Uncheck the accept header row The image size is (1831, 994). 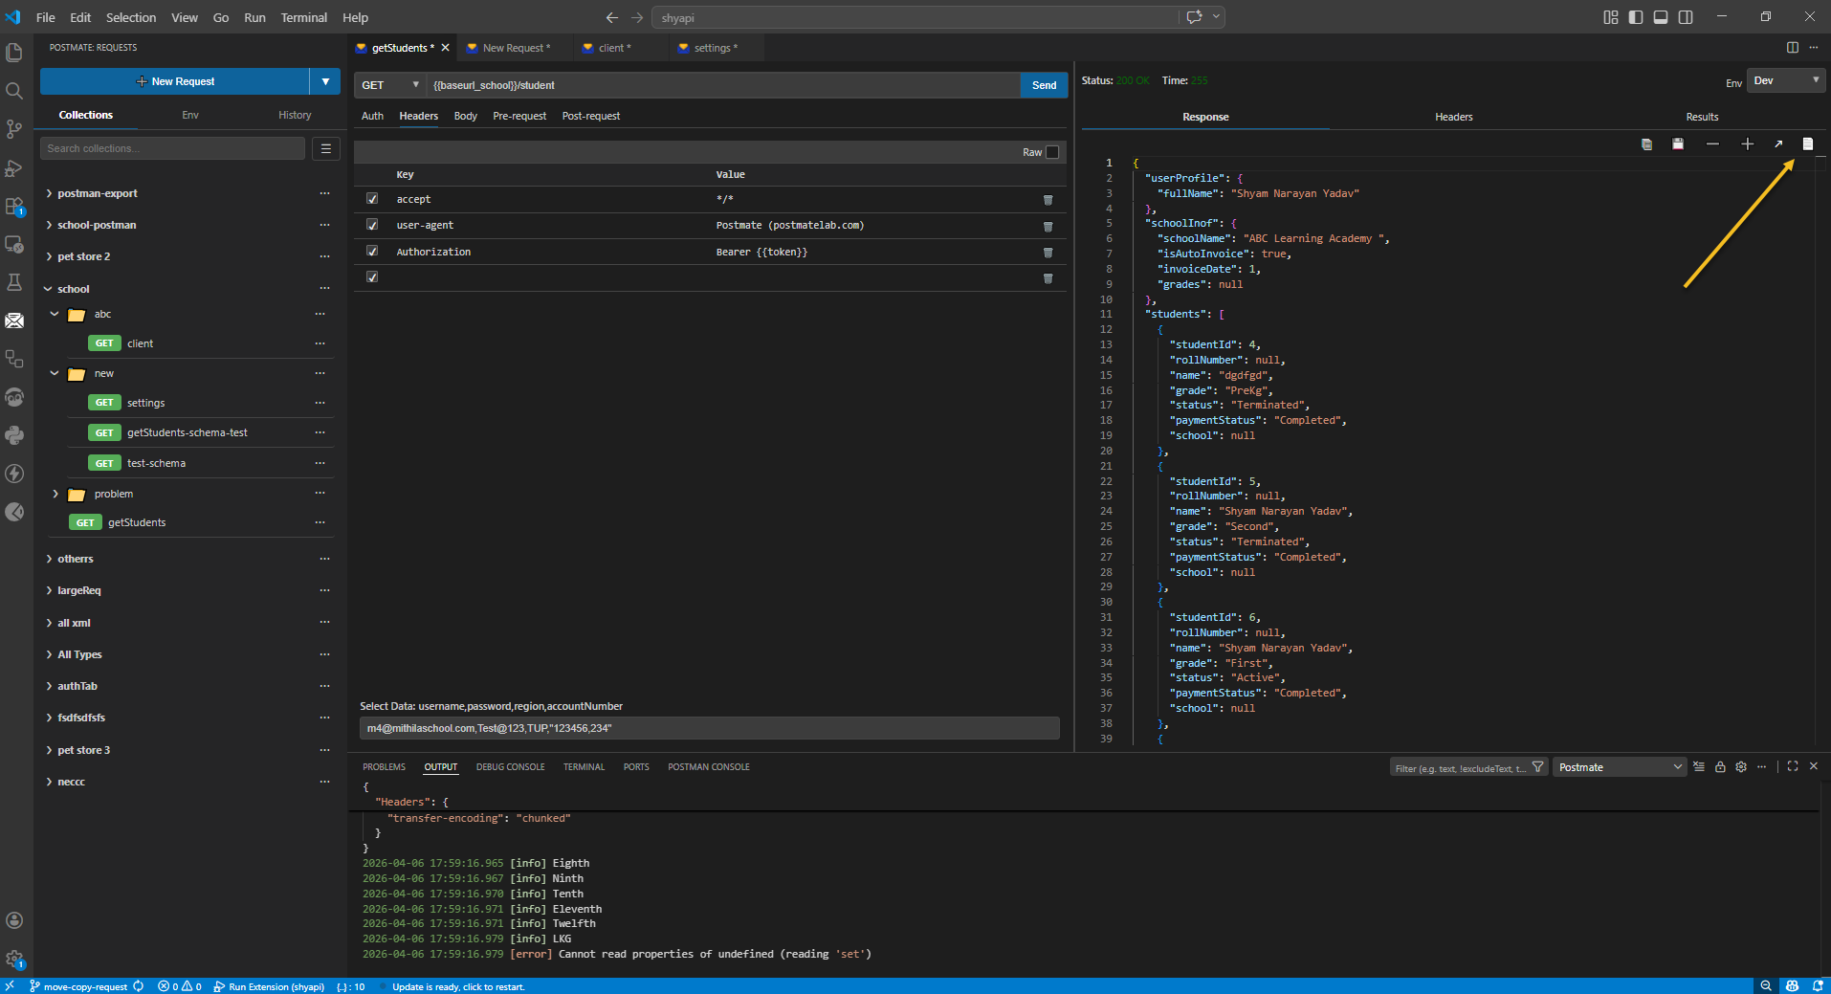click(x=372, y=198)
